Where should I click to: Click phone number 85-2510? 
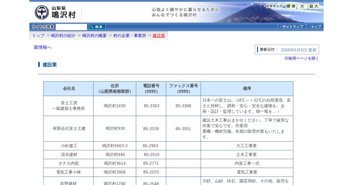pos(151,155)
